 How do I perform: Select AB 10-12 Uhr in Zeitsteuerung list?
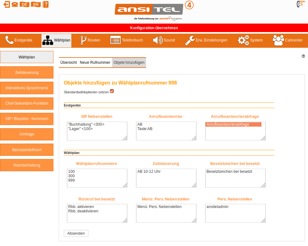(x=149, y=172)
